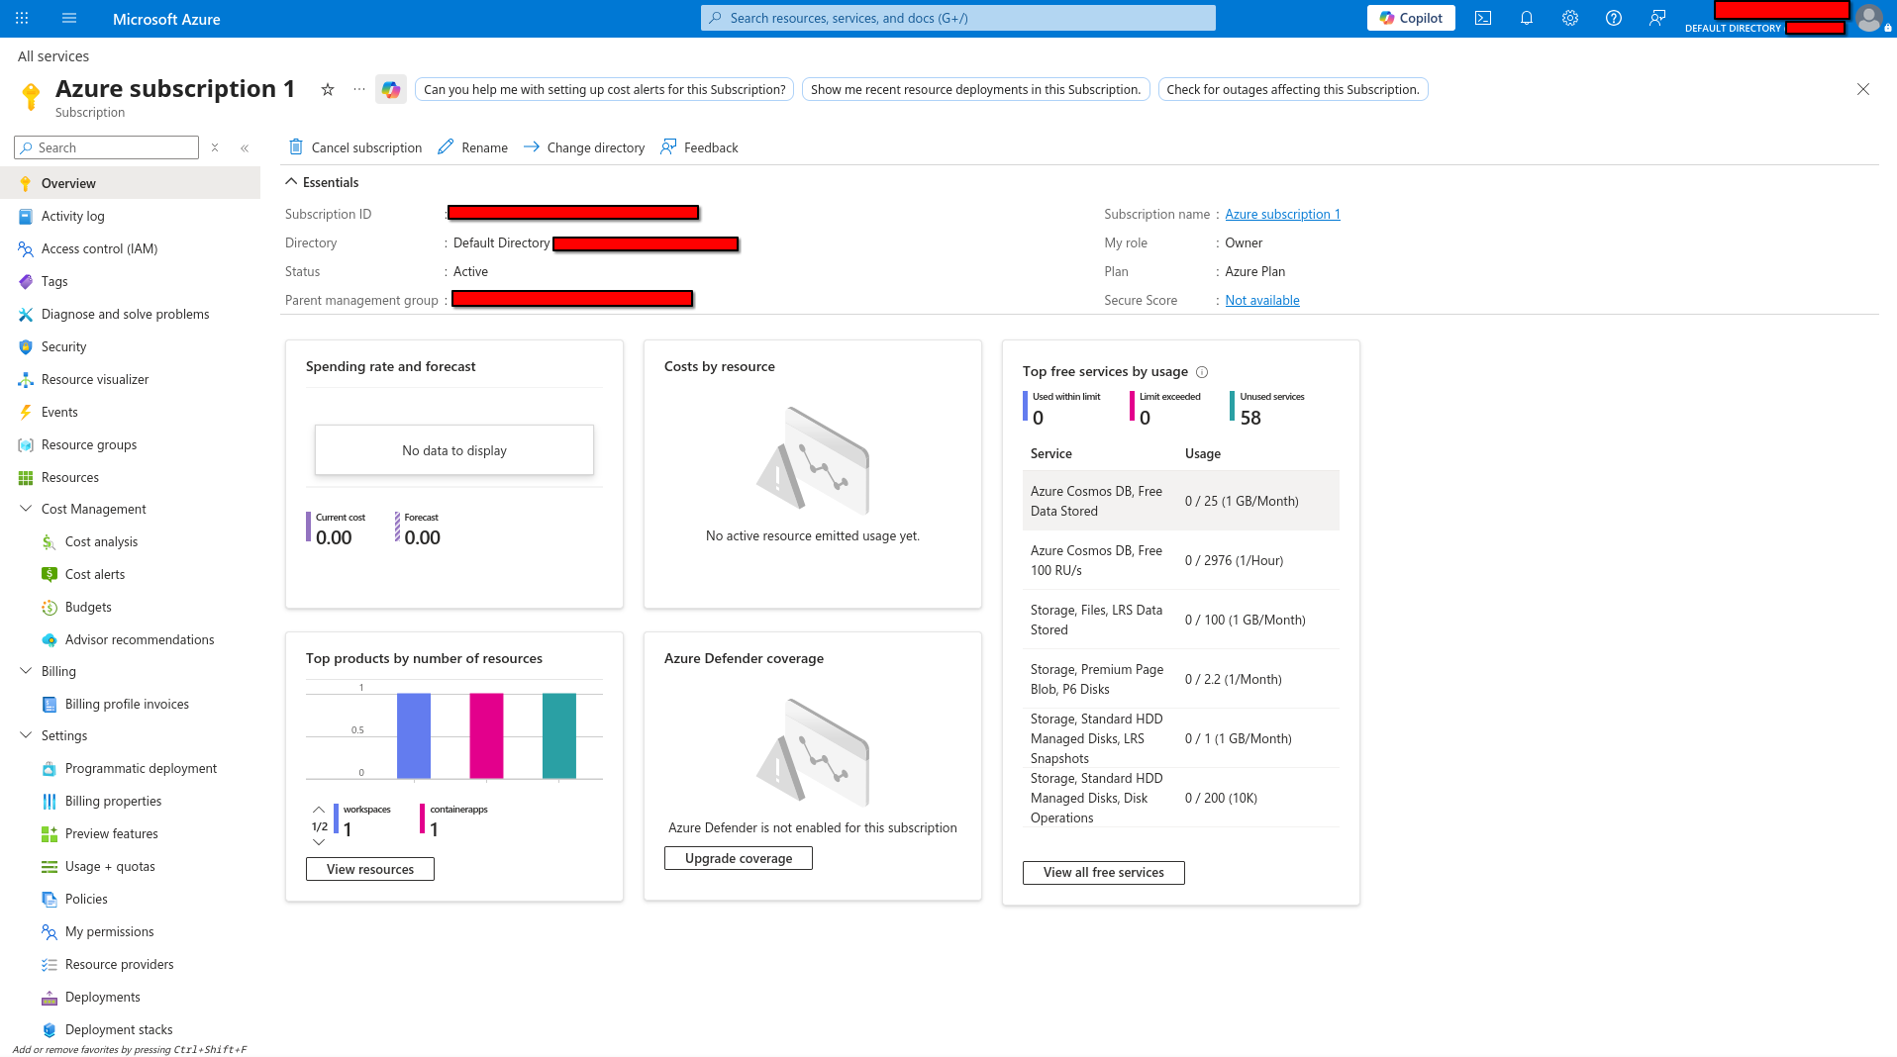This screenshot has width=1897, height=1057.
Task: Open the Help question mark icon
Action: point(1614,18)
